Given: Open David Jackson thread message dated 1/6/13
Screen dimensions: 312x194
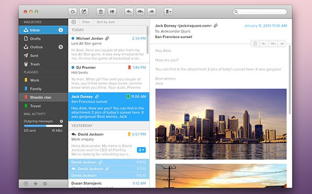Looking at the screenshot, I should click(x=109, y=176).
